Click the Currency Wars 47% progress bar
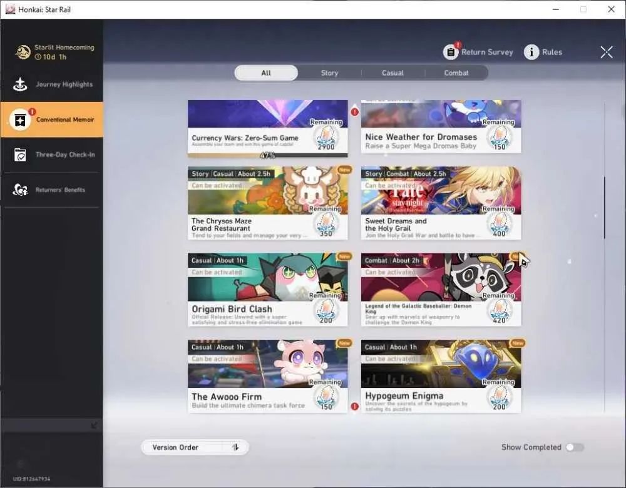The width and height of the screenshot is (626, 488). 267,155
